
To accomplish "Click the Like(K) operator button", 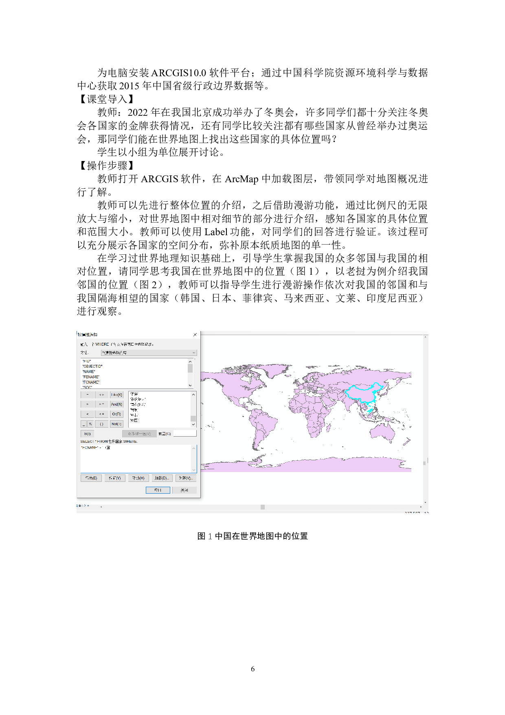I will [x=116, y=395].
